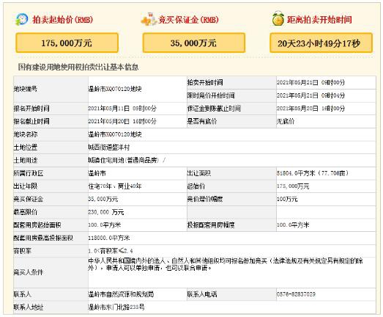Image resolution: width=383 pixels, height=317 pixels.
Task: Click the clock icon beside 拍卖起始价
Action: click(x=22, y=19)
